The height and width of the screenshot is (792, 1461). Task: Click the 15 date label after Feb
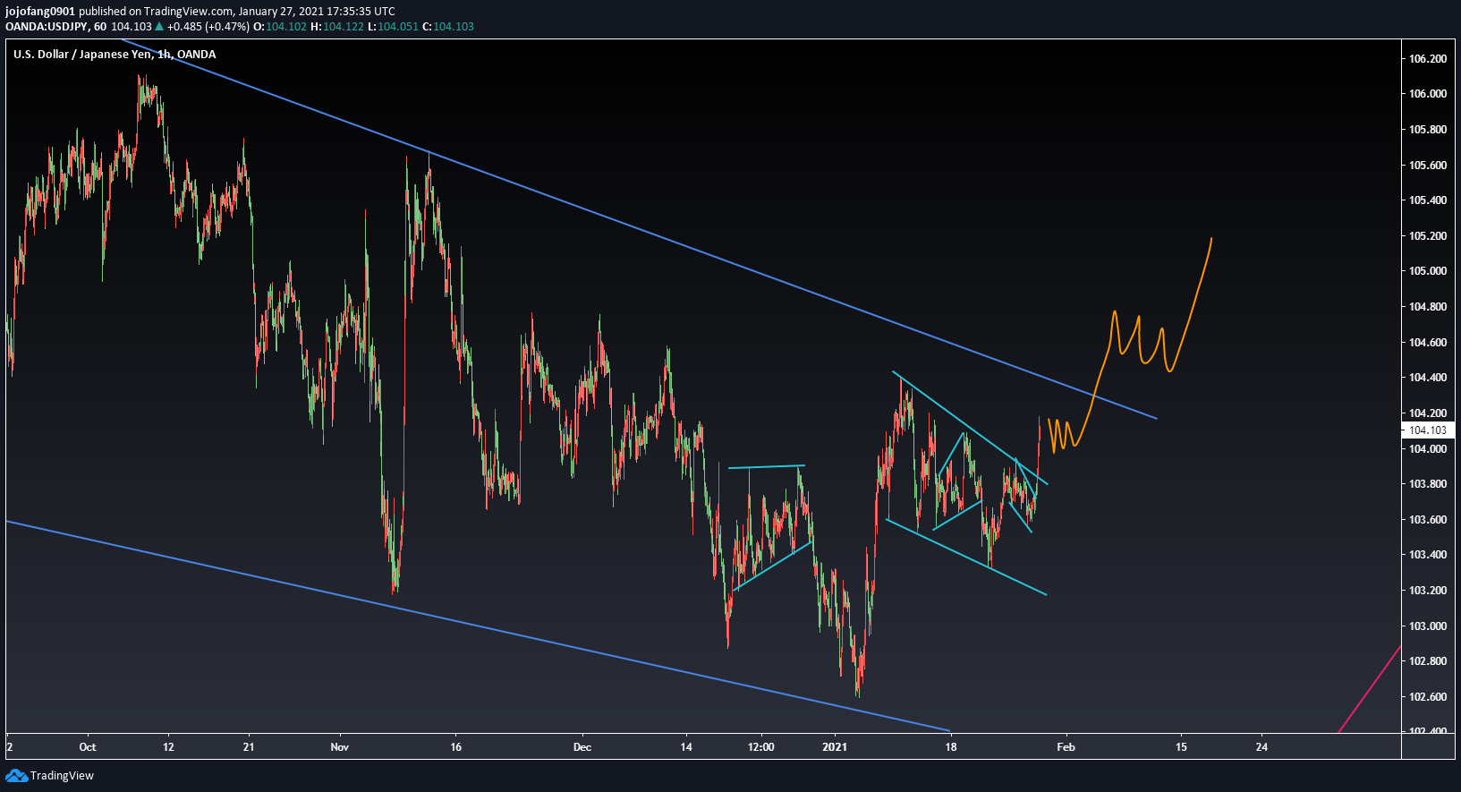pyautogui.click(x=1181, y=747)
